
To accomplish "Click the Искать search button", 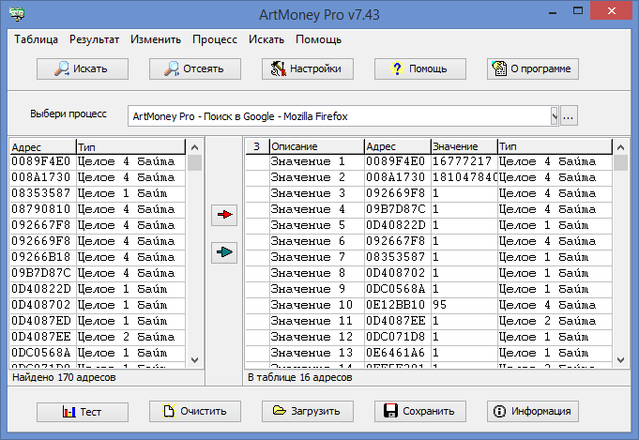I will tap(82, 68).
